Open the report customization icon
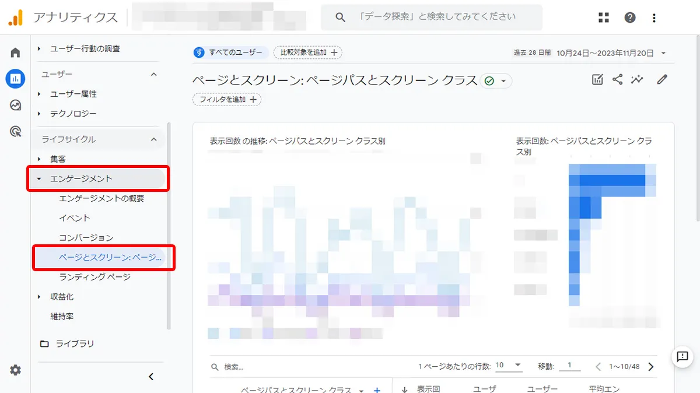700x393 pixels. click(x=597, y=79)
